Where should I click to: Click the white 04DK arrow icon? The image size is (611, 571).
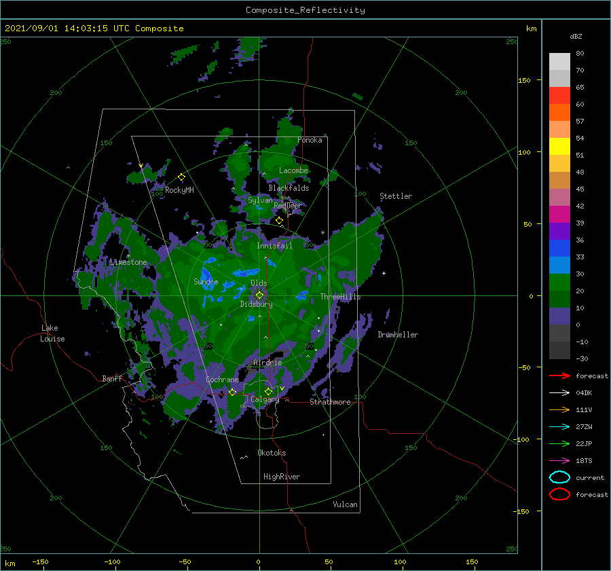click(x=559, y=393)
